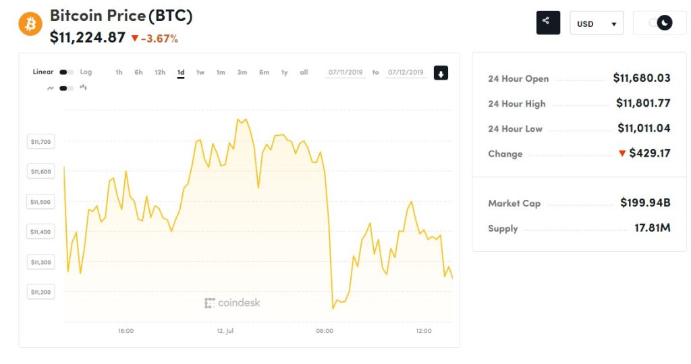
Task: Select the 1w time range
Action: click(200, 72)
